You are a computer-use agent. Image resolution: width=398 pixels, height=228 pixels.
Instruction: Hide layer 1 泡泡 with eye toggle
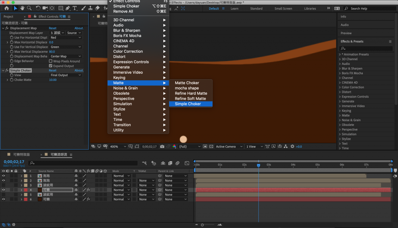[x=3, y=176]
